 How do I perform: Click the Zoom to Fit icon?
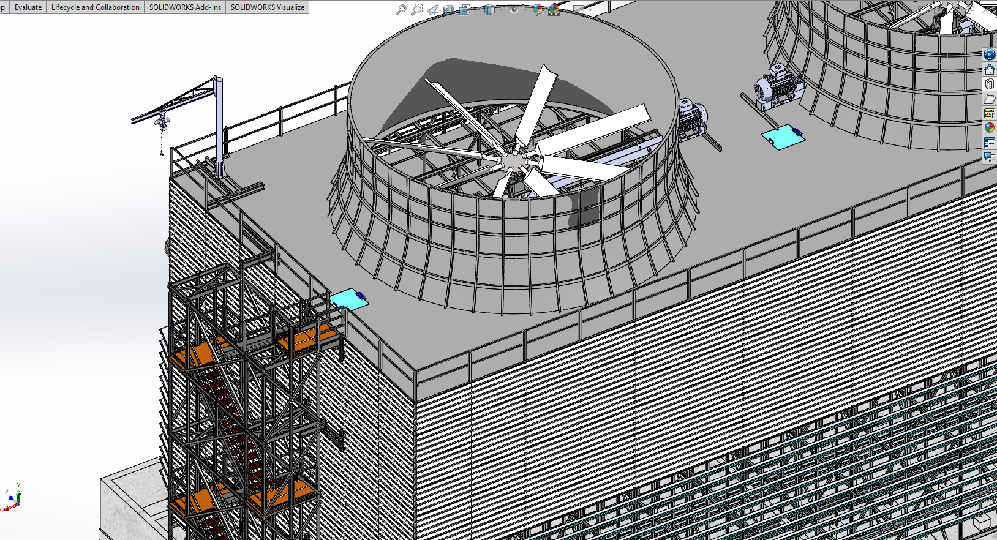(x=401, y=10)
